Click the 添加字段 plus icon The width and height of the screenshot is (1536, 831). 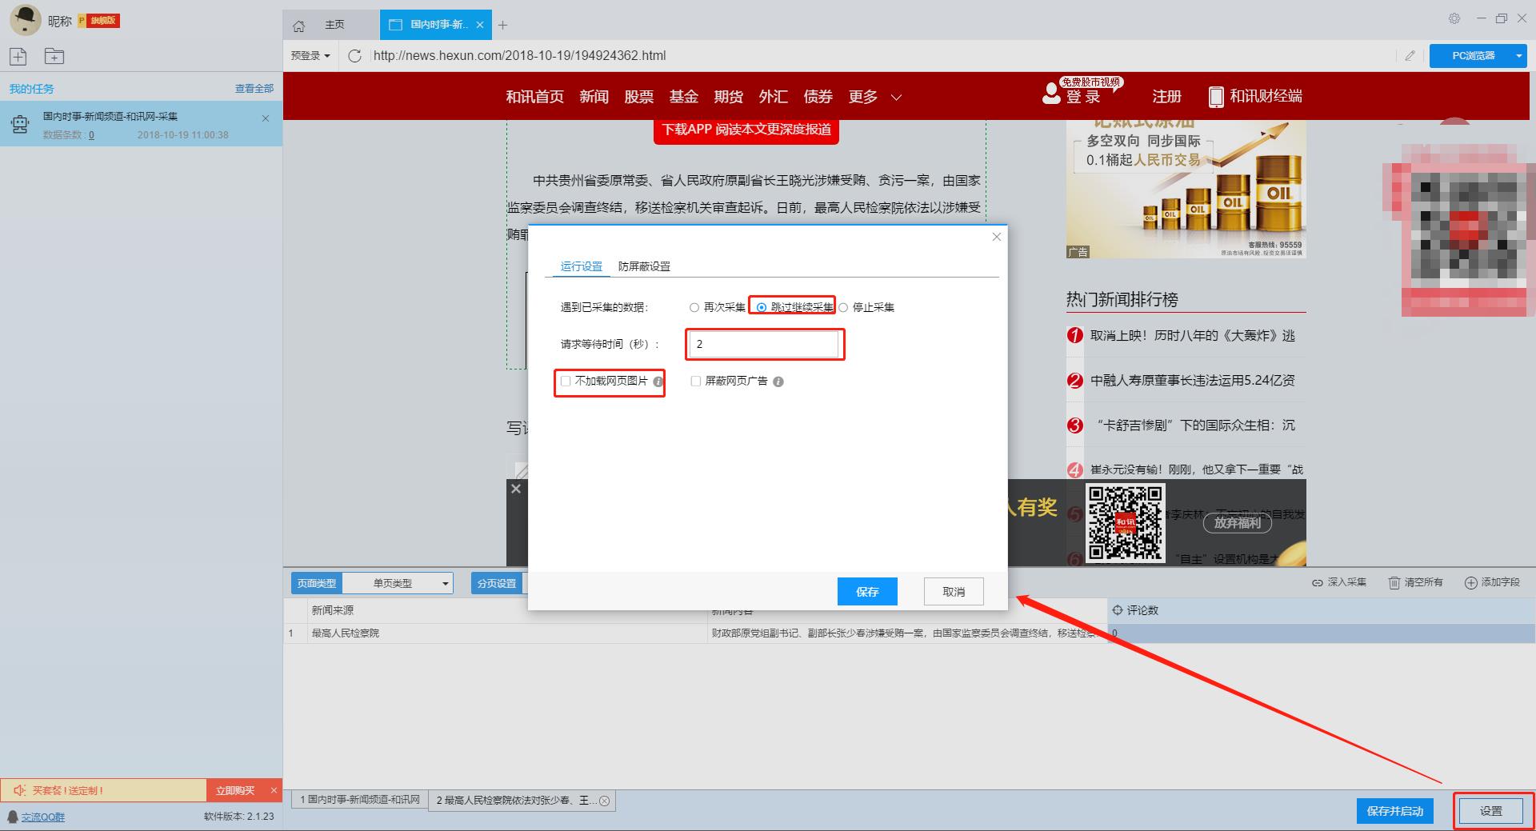(1470, 582)
